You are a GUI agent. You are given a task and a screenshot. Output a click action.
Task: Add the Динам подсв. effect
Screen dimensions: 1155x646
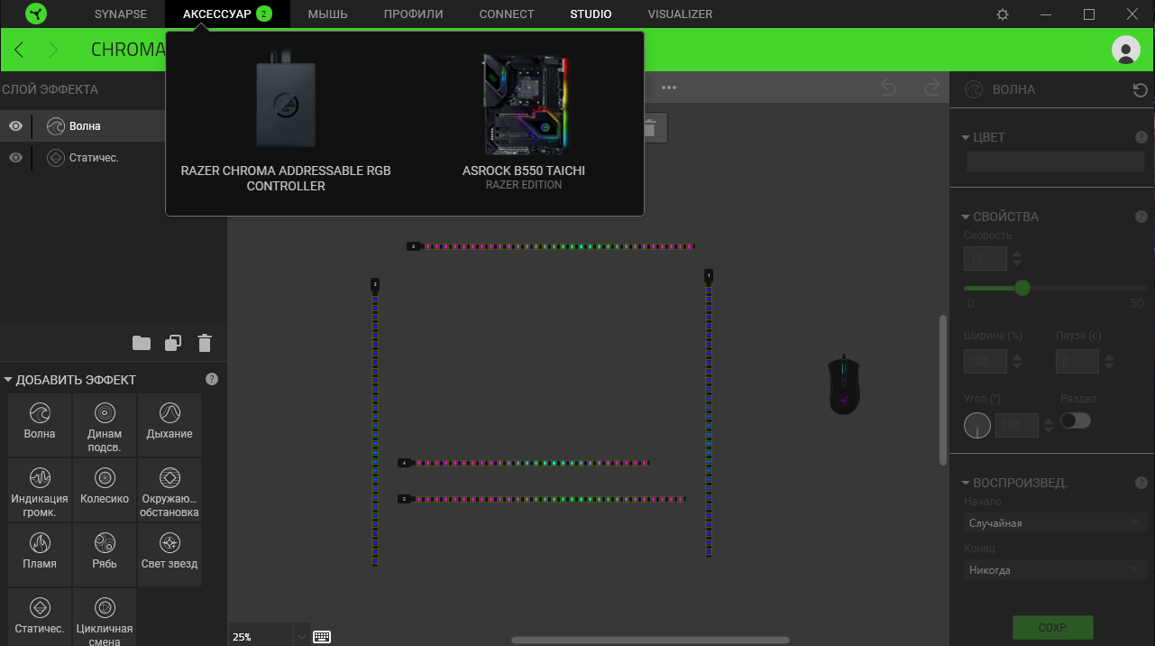pos(105,424)
